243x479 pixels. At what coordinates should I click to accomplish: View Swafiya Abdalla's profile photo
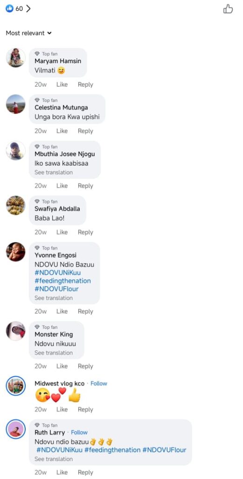(15, 205)
